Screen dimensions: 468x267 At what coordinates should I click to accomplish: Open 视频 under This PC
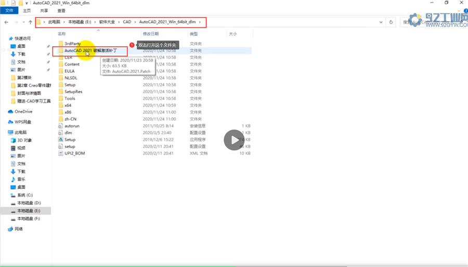pos(21,148)
